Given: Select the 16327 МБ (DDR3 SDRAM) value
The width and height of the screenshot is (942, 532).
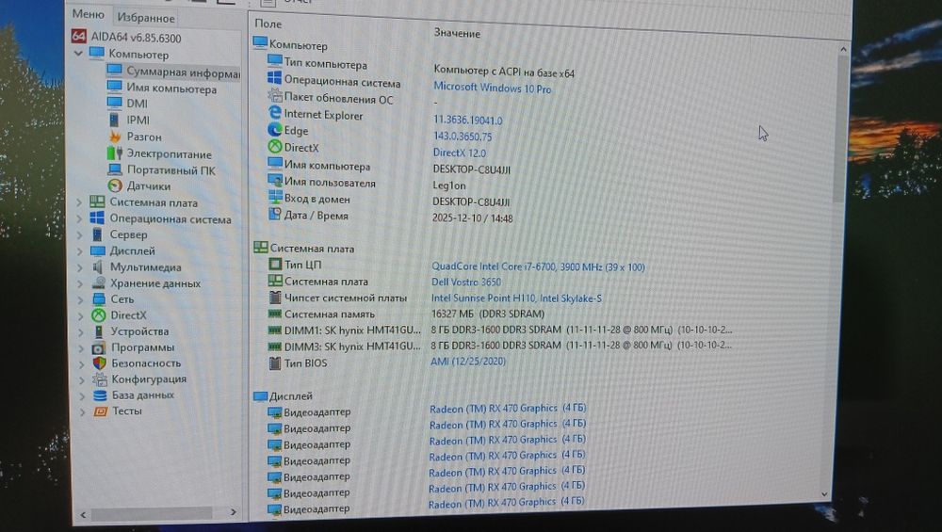Looking at the screenshot, I should coord(488,314).
